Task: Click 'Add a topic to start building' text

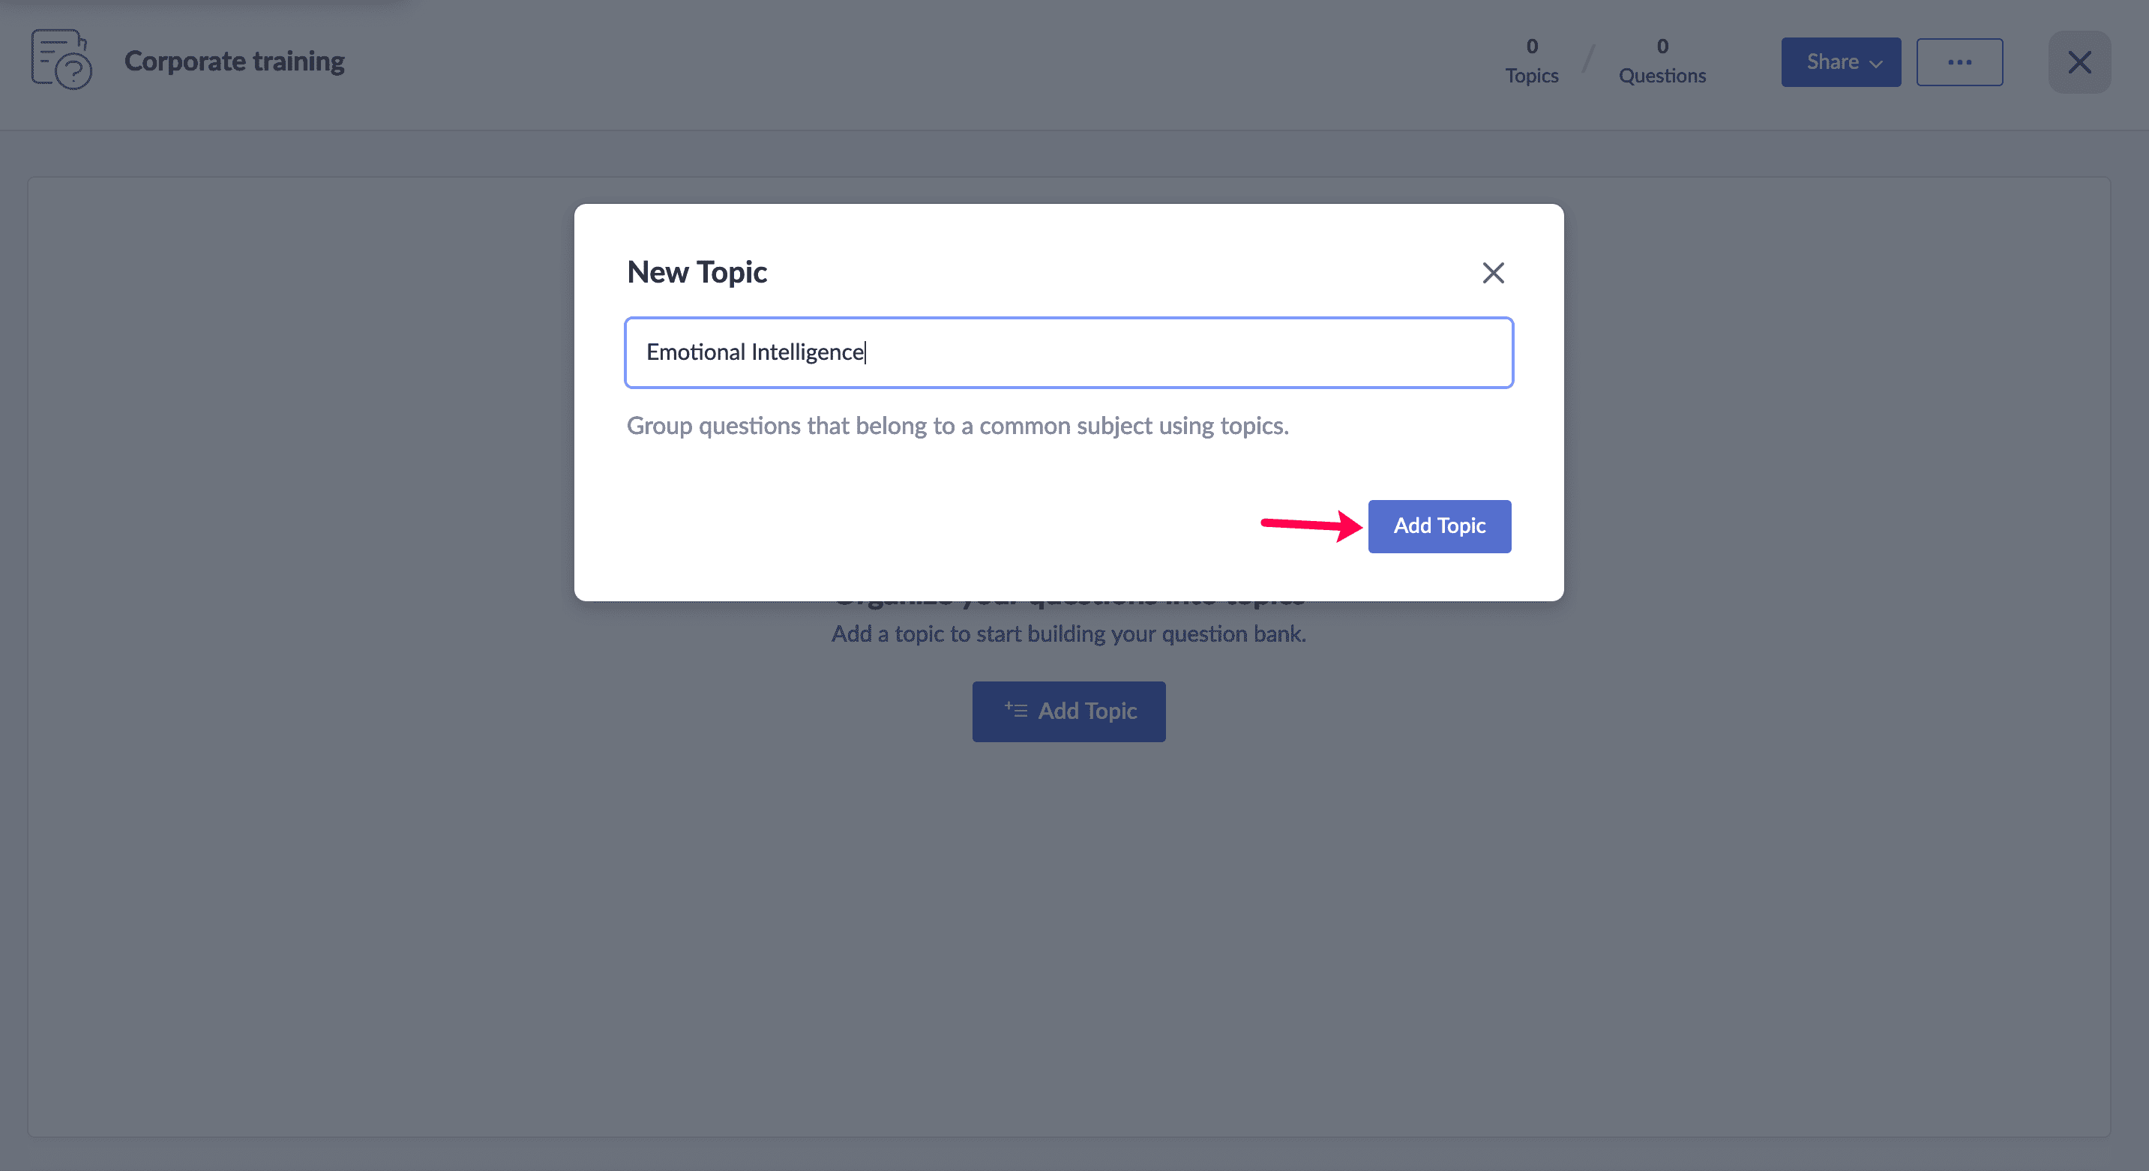Action: click(1068, 634)
